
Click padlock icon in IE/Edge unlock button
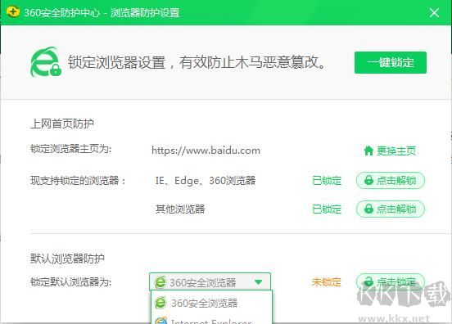click(368, 180)
